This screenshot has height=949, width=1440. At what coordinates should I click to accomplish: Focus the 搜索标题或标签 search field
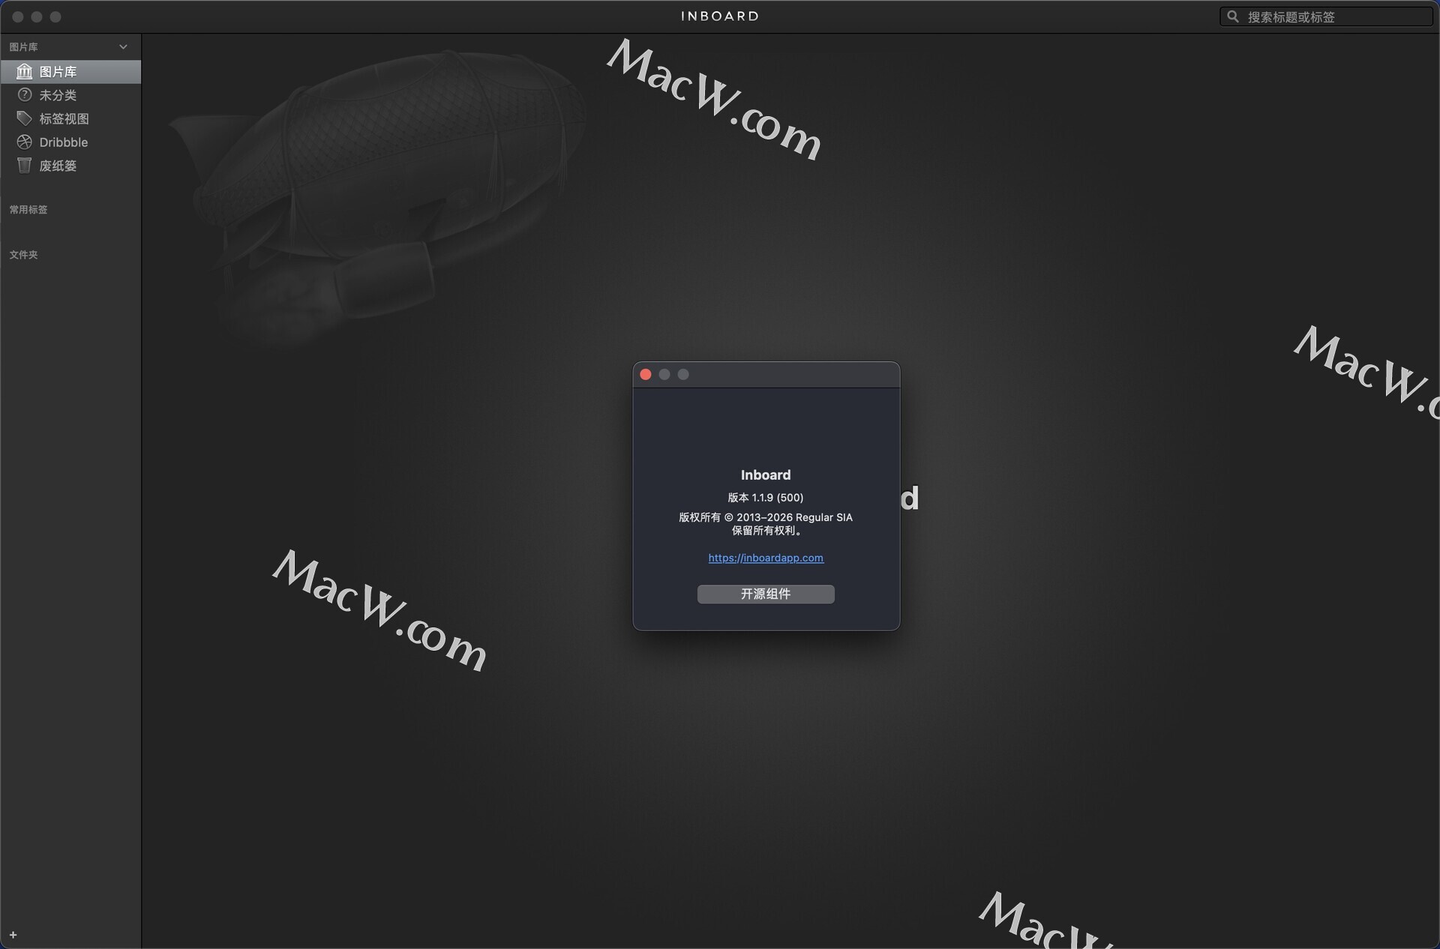click(x=1335, y=16)
